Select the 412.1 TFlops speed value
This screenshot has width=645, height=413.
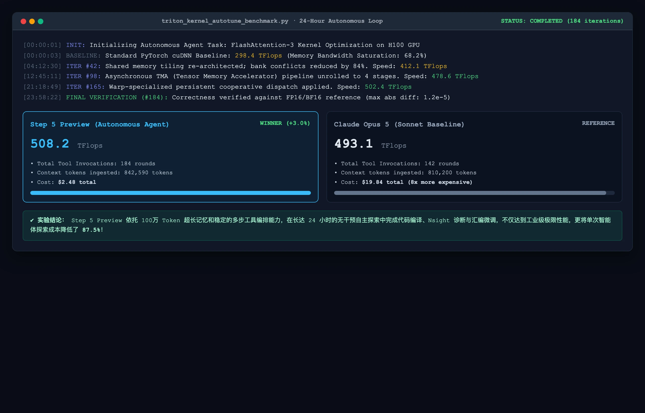tap(423, 66)
